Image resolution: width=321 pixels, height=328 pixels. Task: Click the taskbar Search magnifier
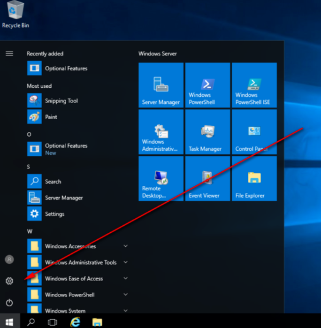[x=31, y=322]
